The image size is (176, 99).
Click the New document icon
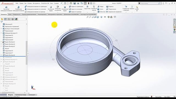click(x=68, y=3)
